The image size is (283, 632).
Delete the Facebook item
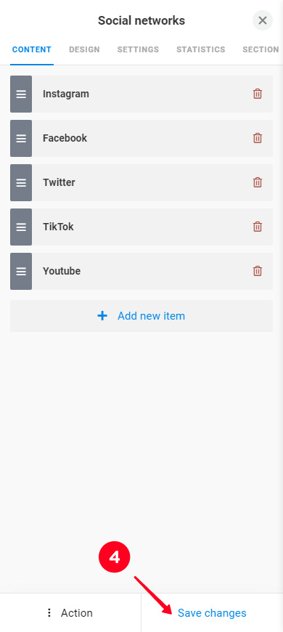257,138
